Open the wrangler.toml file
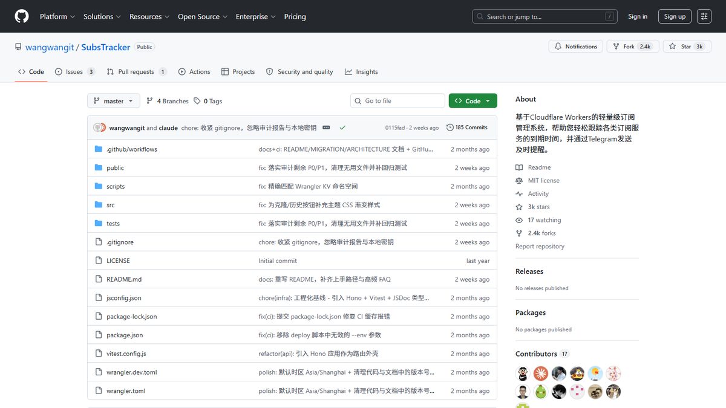 126,391
